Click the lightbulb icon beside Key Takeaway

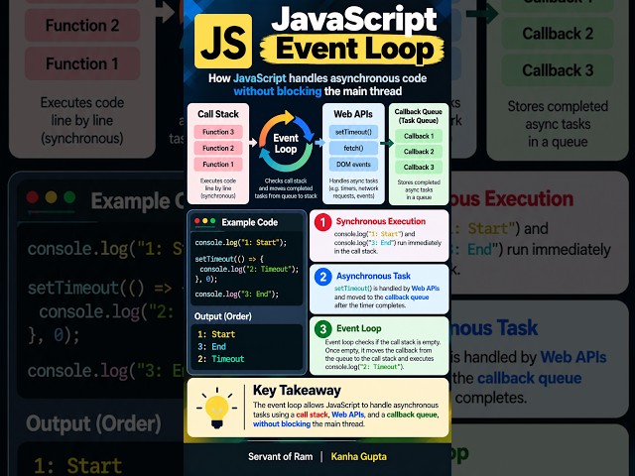(217, 408)
